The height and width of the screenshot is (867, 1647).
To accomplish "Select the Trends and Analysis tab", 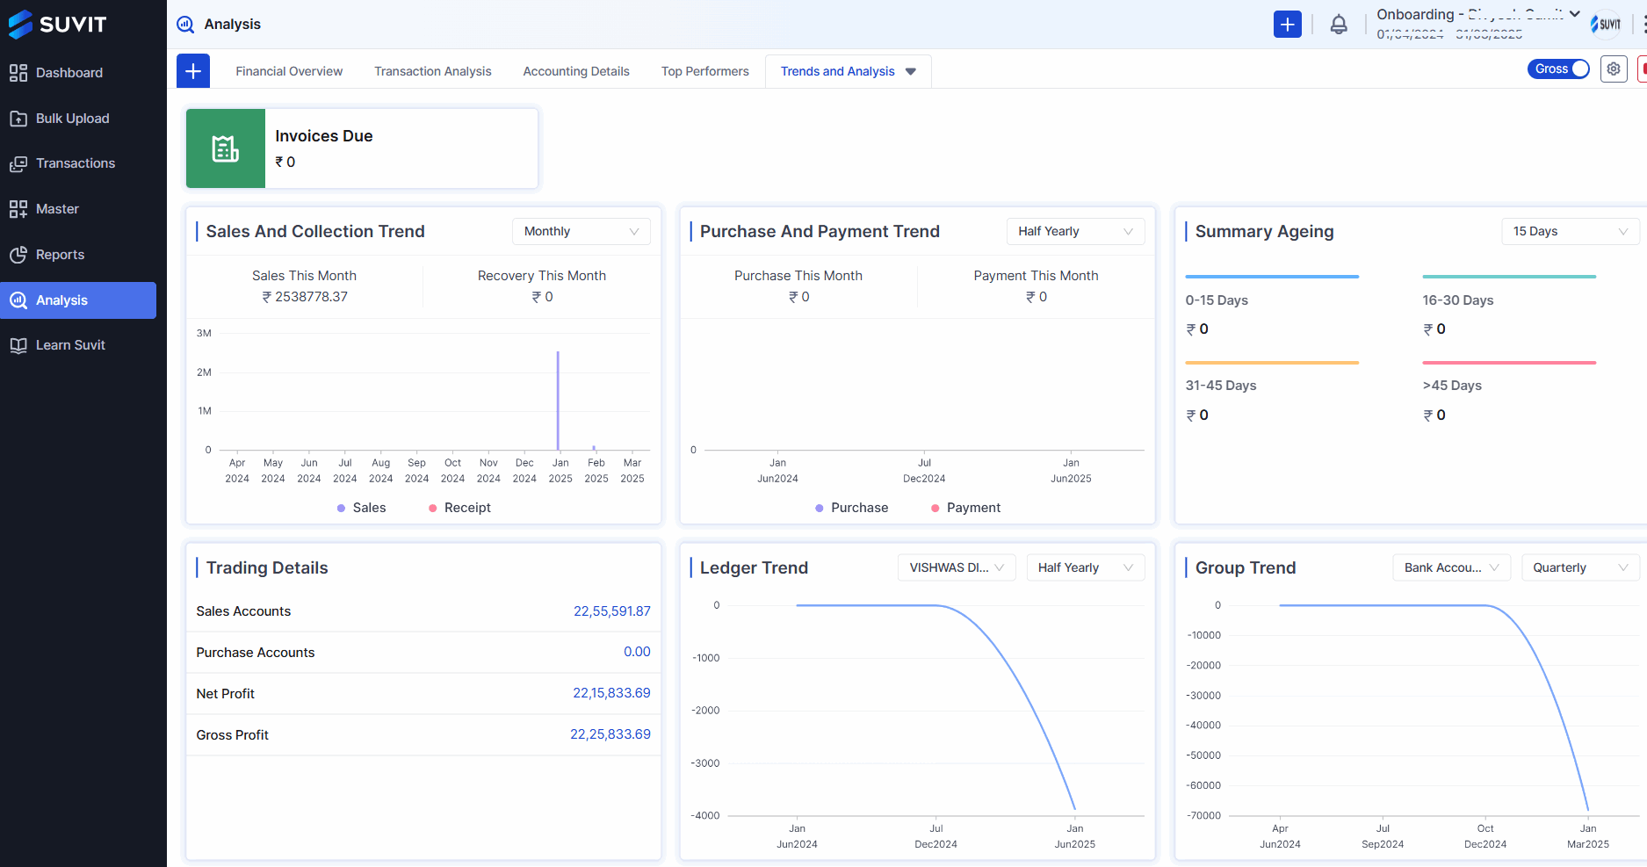I will point(838,71).
